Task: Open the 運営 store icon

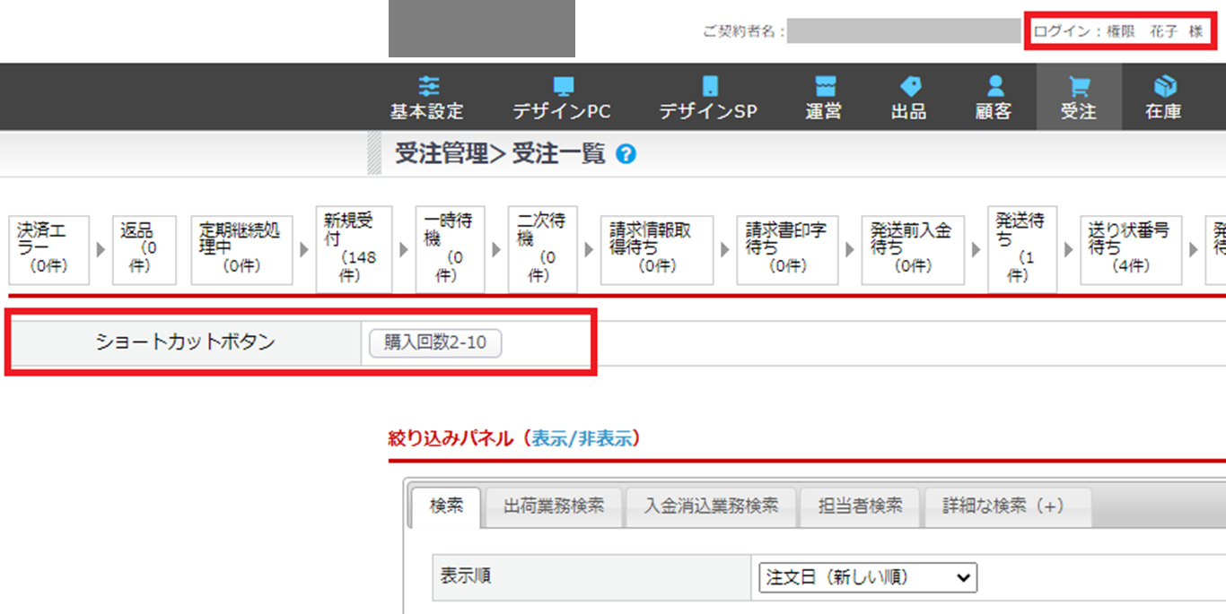Action: click(x=825, y=87)
